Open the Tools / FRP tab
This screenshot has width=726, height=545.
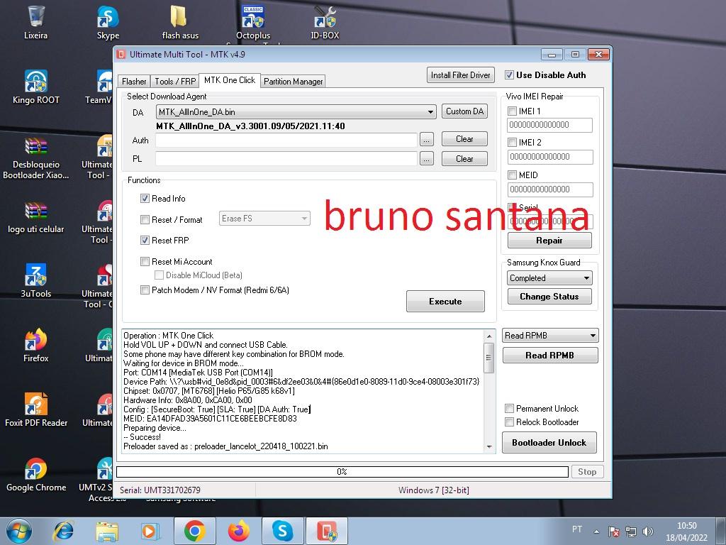[x=175, y=82]
